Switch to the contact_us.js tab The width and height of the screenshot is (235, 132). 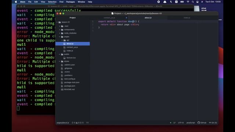click(x=109, y=18)
